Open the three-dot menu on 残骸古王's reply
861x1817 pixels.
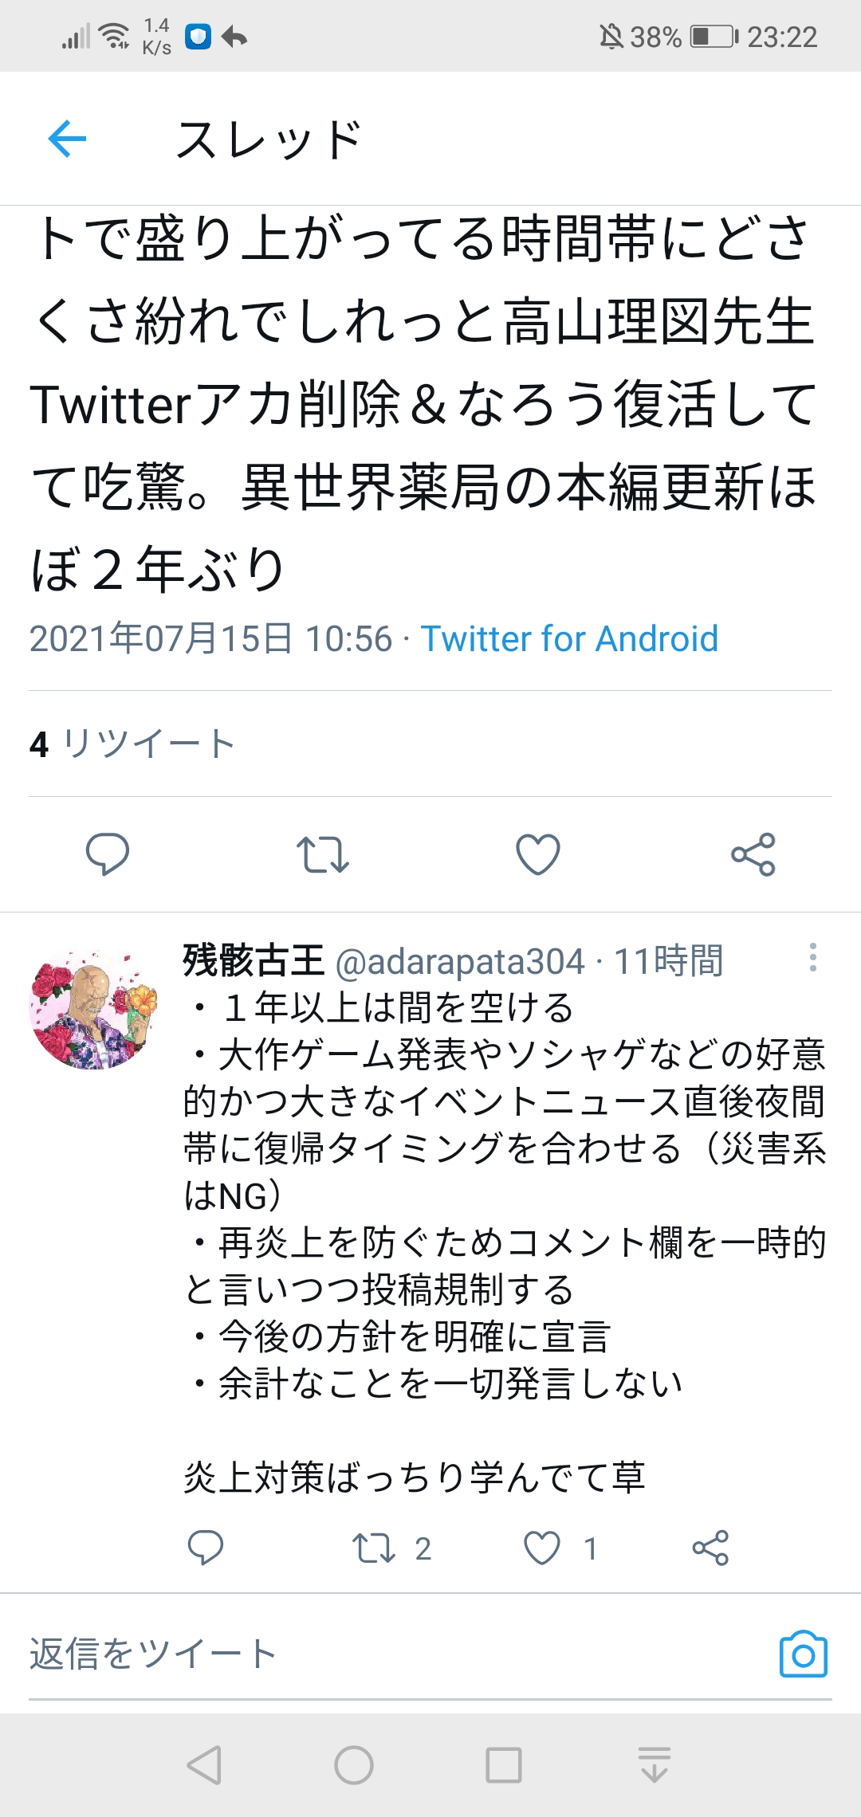812,957
